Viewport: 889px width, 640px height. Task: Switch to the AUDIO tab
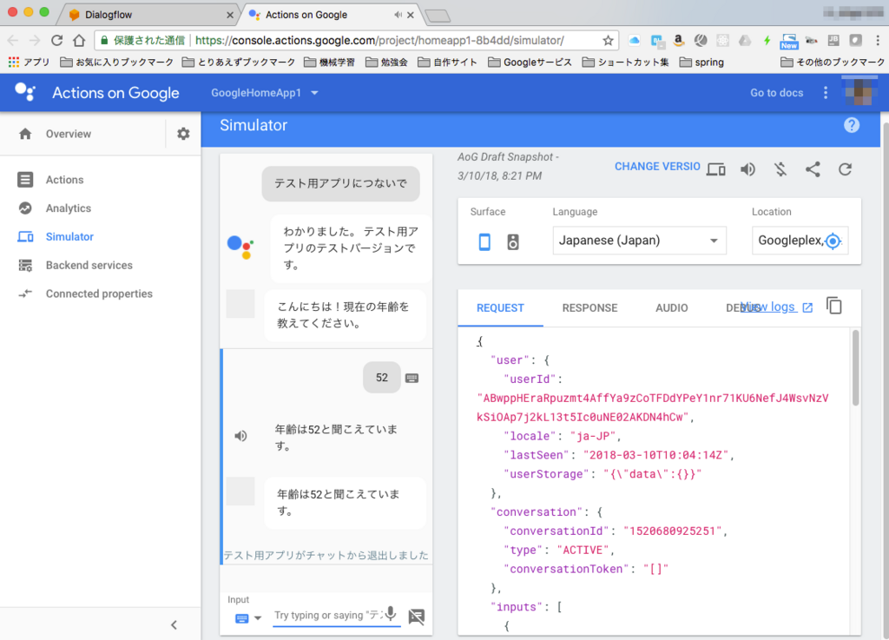coord(671,307)
